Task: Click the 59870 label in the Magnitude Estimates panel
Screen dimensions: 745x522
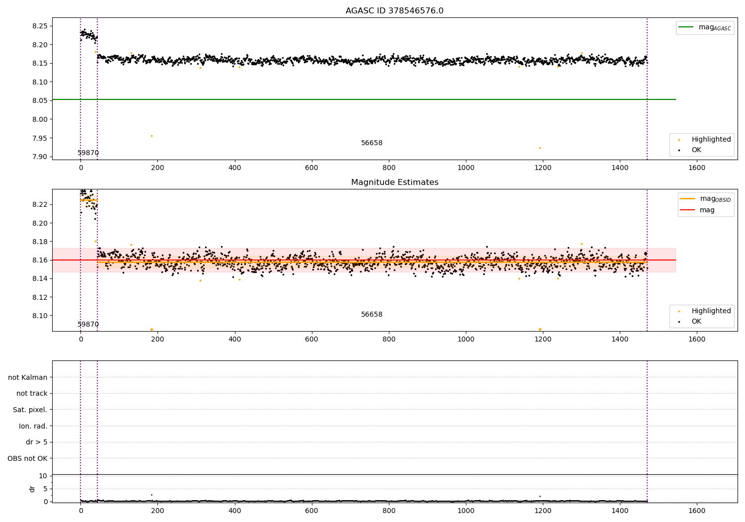Action: click(x=88, y=325)
